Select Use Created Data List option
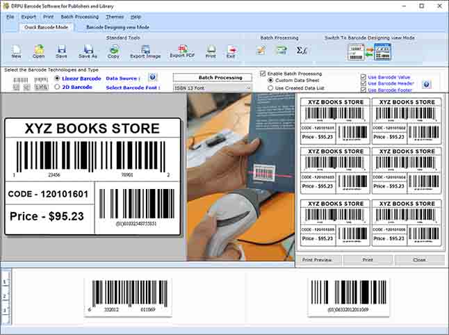This screenshot has width=449, height=335. tap(270, 88)
